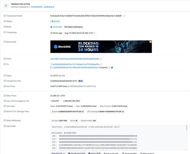Click the Nonce 80 badge
Screen dimensions: 190x154
point(74,121)
